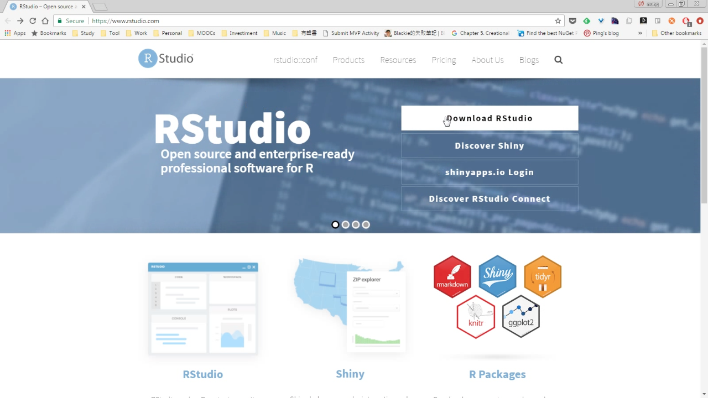Click the dark play-button extension icon
The width and height of the screenshot is (708, 398).
coord(643,21)
